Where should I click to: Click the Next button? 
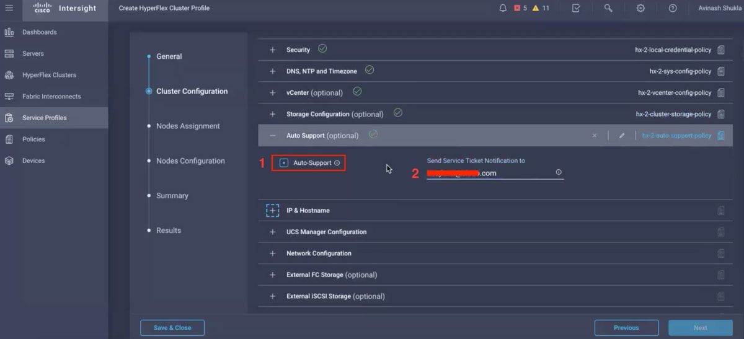point(701,328)
